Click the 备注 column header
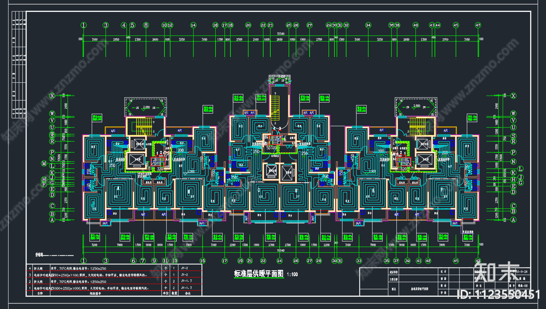 (188, 293)
